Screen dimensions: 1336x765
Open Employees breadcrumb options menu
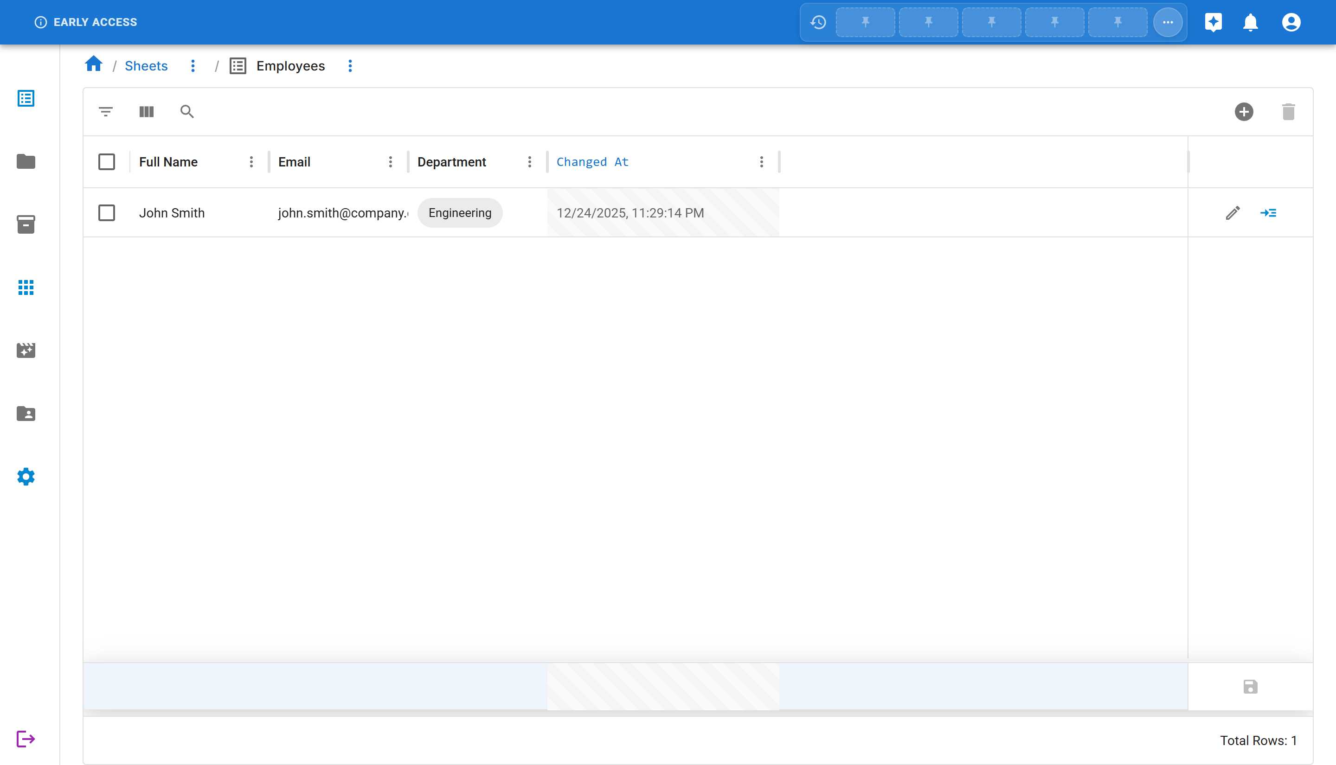click(x=350, y=66)
